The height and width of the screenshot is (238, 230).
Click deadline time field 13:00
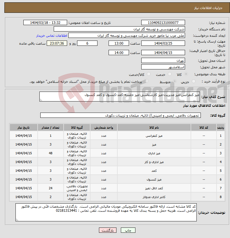(119, 43)
